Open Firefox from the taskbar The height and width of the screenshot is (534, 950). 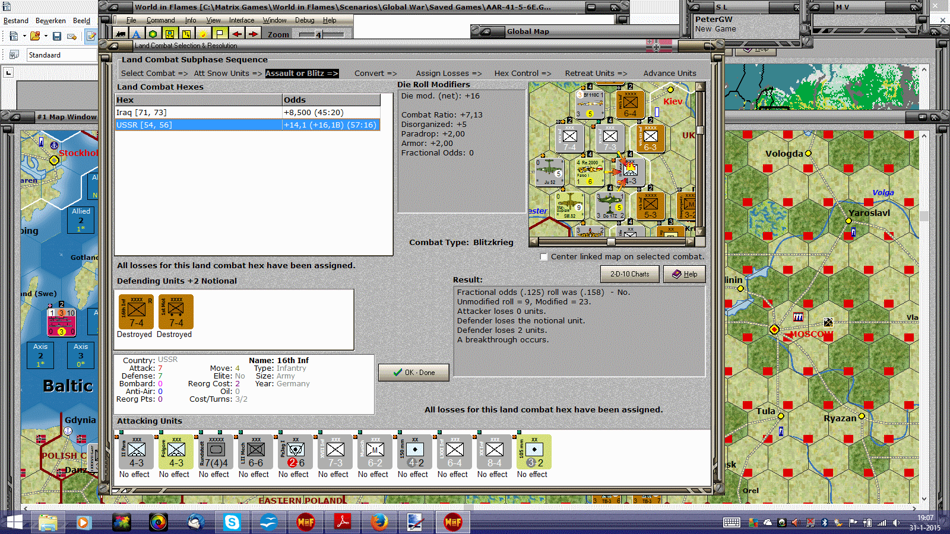coord(379,522)
